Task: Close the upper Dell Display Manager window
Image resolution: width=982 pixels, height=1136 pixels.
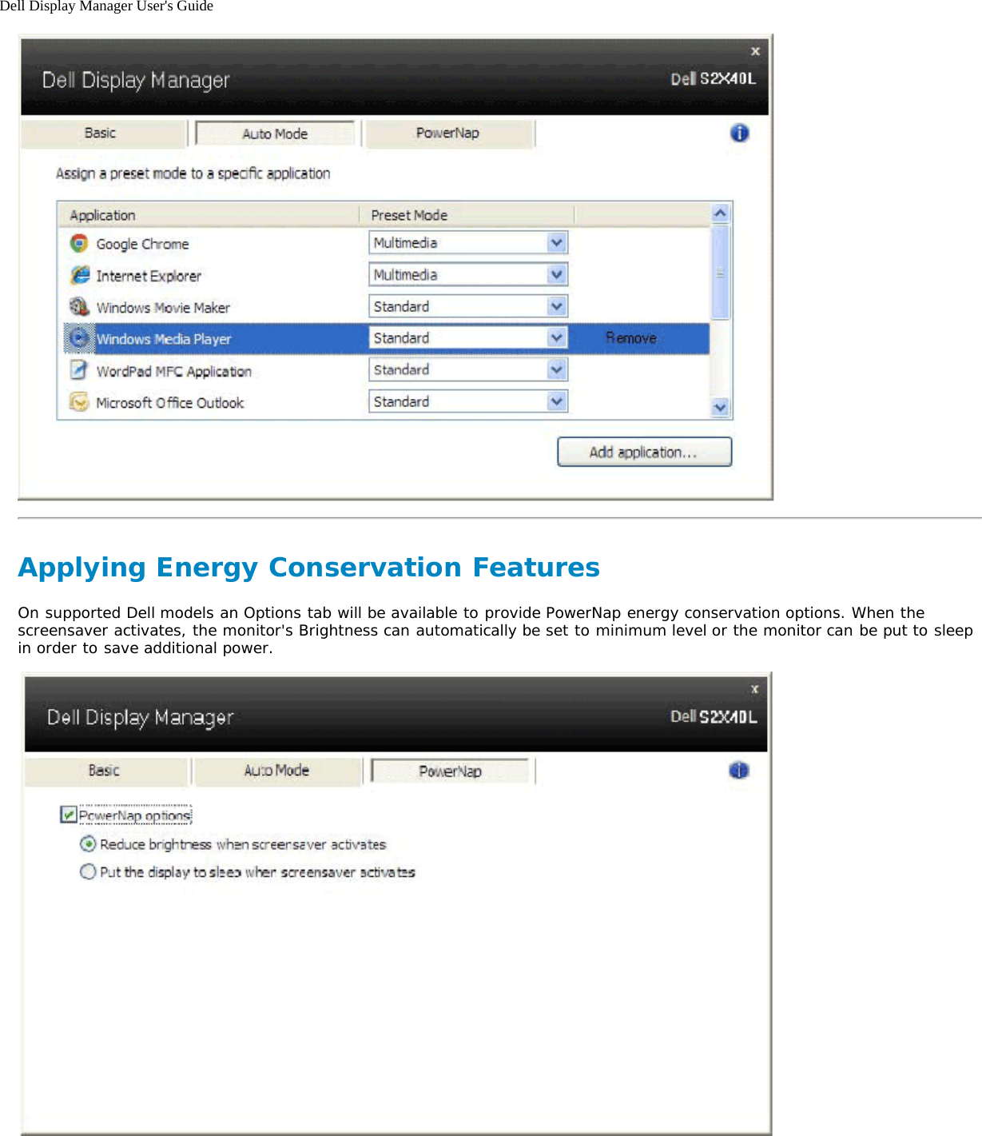Action: point(755,51)
